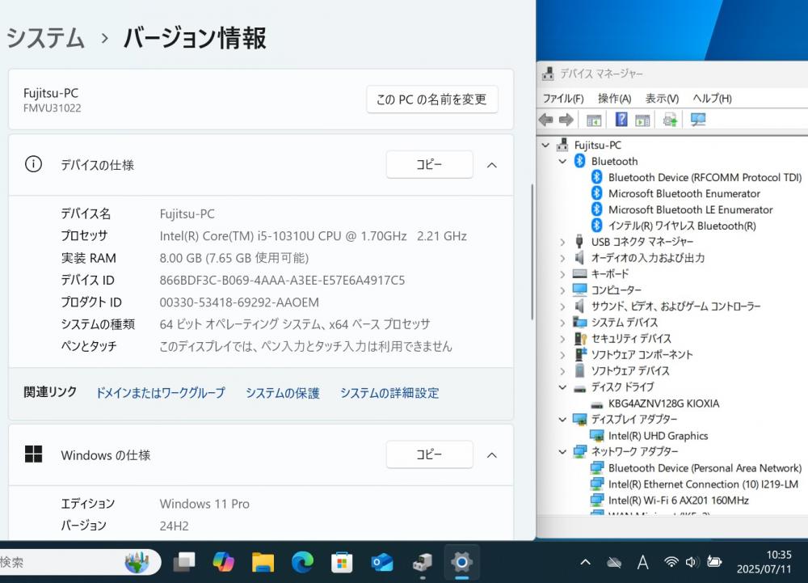Collapse the Fujitsu-PC root node
808x583 pixels.
[x=545, y=146]
